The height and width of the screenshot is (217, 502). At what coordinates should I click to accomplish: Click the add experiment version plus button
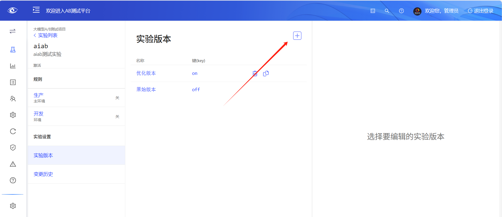pyautogui.click(x=297, y=36)
